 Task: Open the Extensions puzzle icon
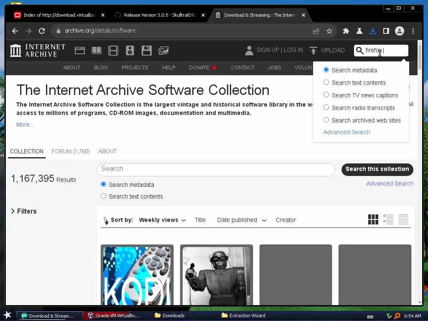pyautogui.click(x=346, y=31)
